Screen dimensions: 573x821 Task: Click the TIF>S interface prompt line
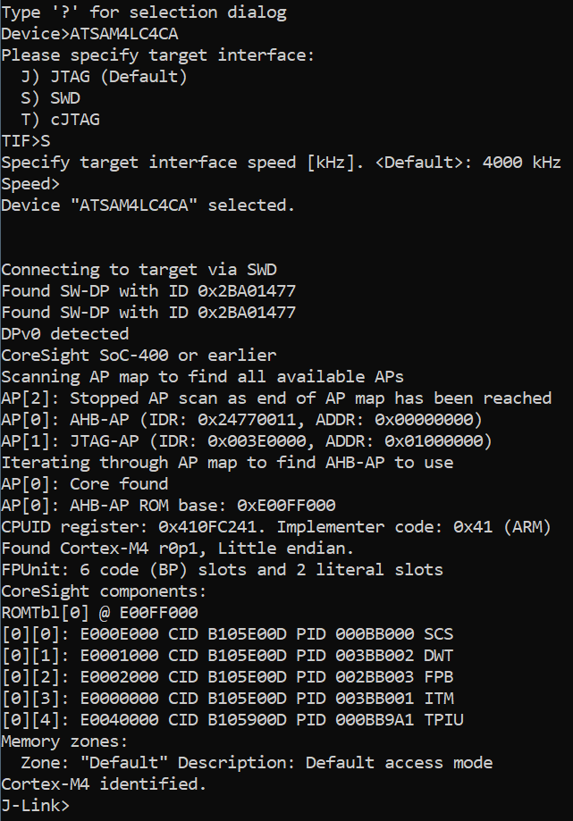(26, 141)
